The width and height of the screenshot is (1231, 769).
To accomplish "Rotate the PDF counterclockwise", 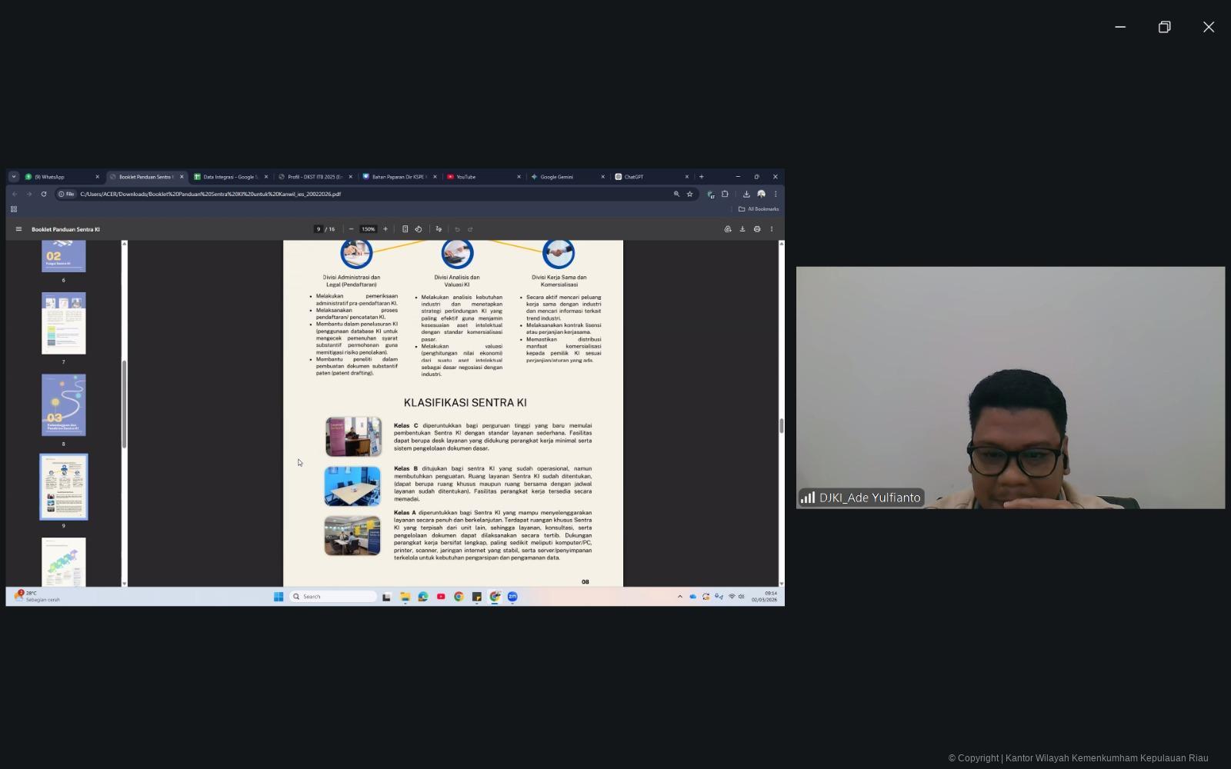I will 419,229.
